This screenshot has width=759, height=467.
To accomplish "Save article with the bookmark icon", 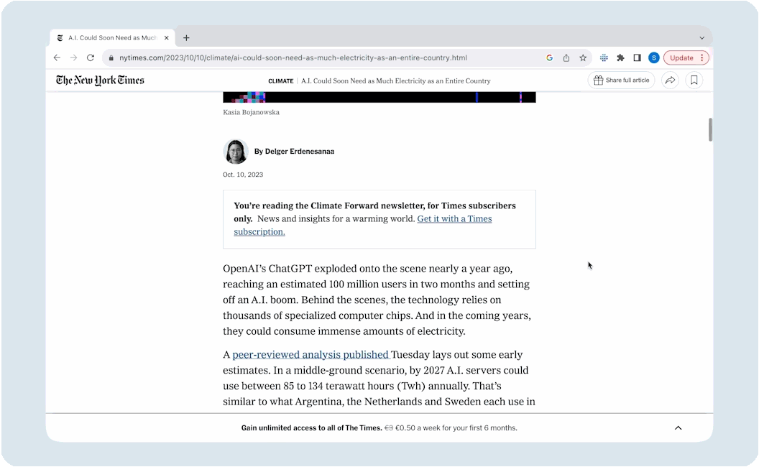I will pos(694,80).
